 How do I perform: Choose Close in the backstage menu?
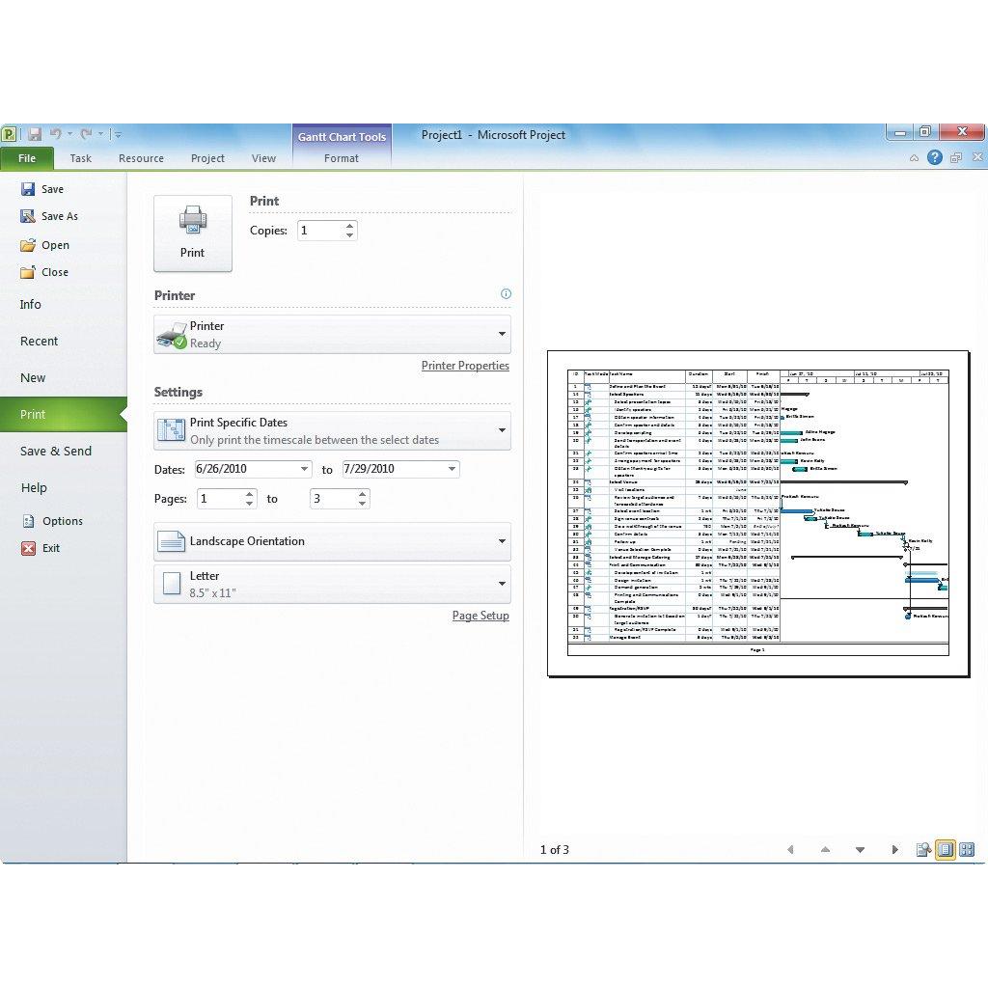click(x=44, y=272)
